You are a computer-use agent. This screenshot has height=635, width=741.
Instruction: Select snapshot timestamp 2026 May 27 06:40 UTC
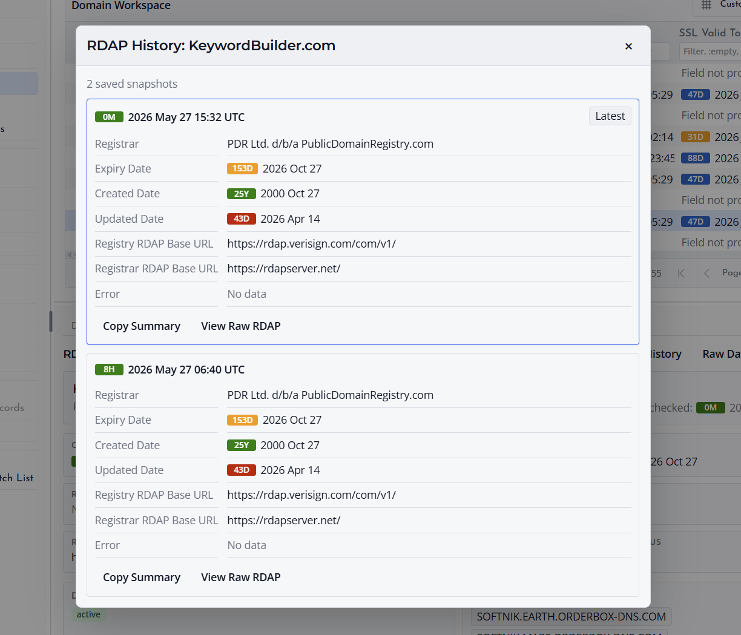[186, 369]
